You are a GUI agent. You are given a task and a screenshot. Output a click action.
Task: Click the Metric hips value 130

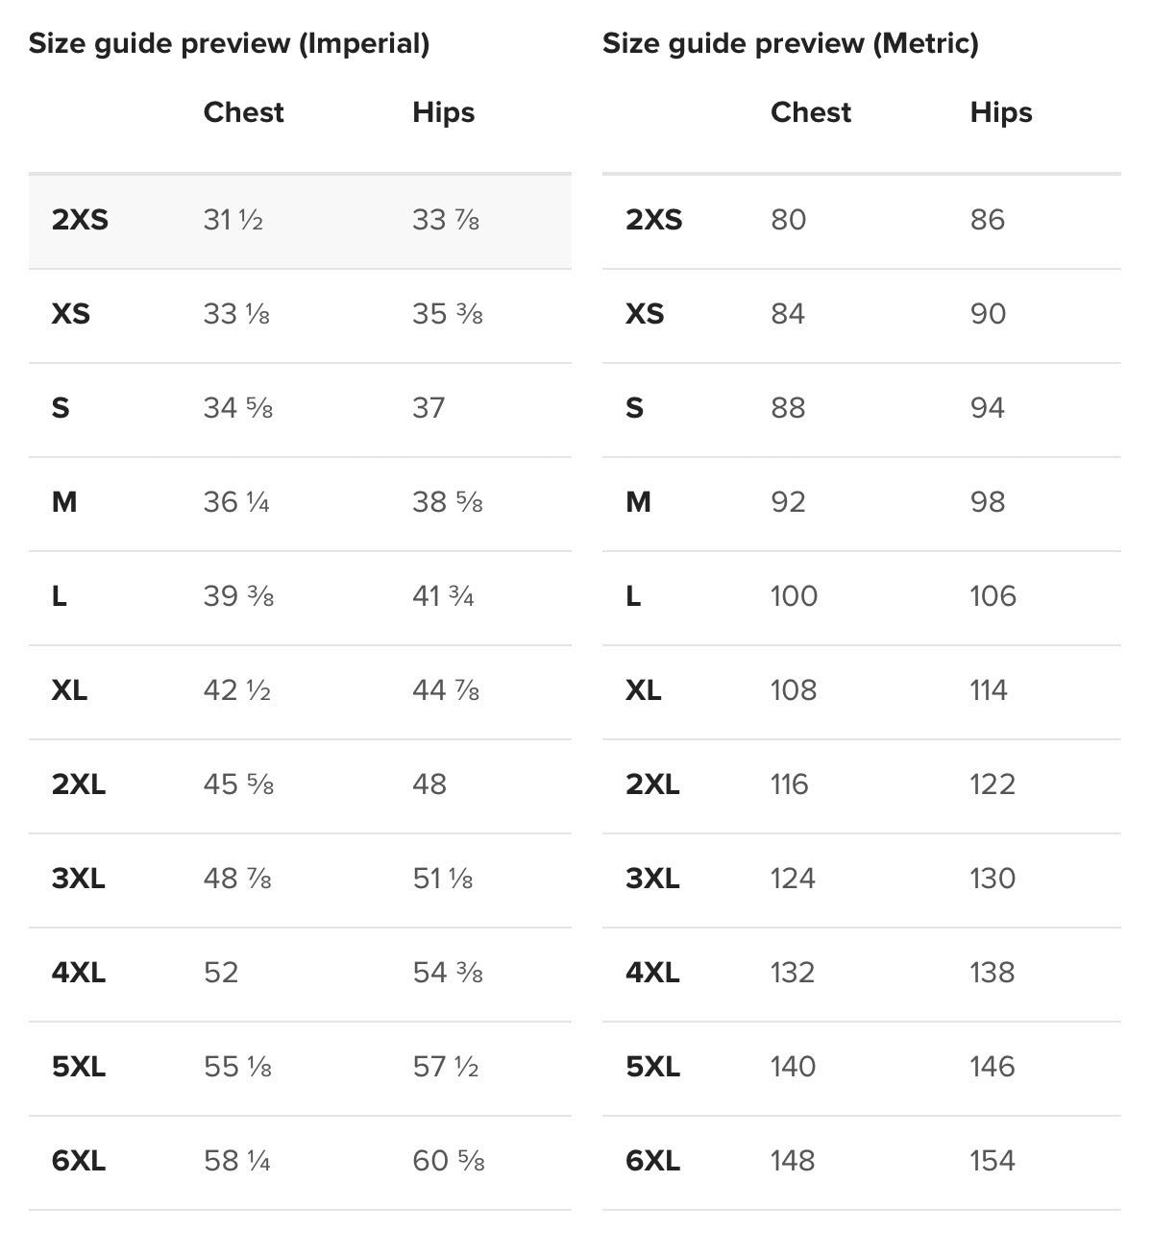pyautogui.click(x=992, y=879)
